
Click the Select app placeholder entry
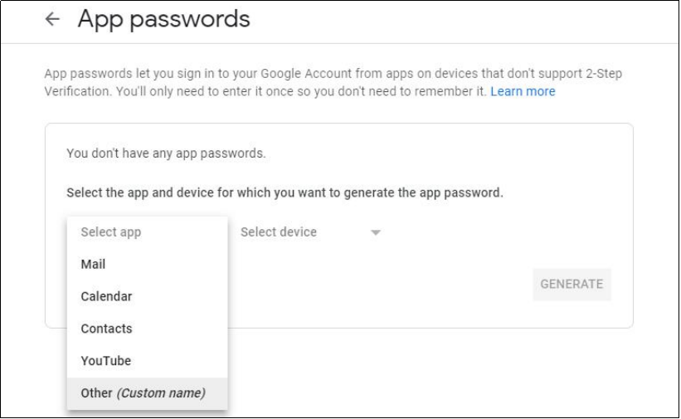click(110, 232)
